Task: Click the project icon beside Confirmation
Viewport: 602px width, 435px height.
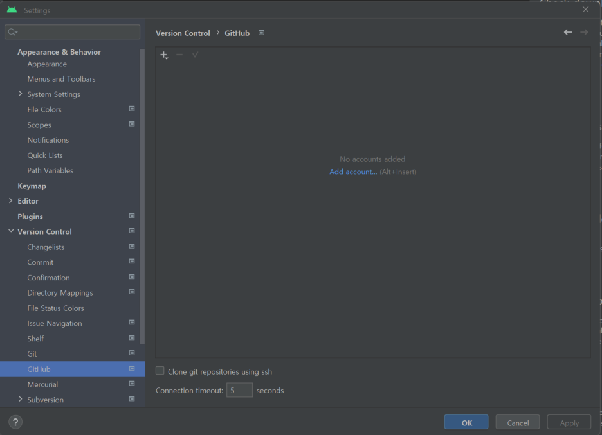Action: (x=132, y=277)
